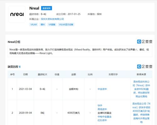Click the 金浦科技基金 investor text
The height and width of the screenshot is (125, 157).
coord(105,113)
